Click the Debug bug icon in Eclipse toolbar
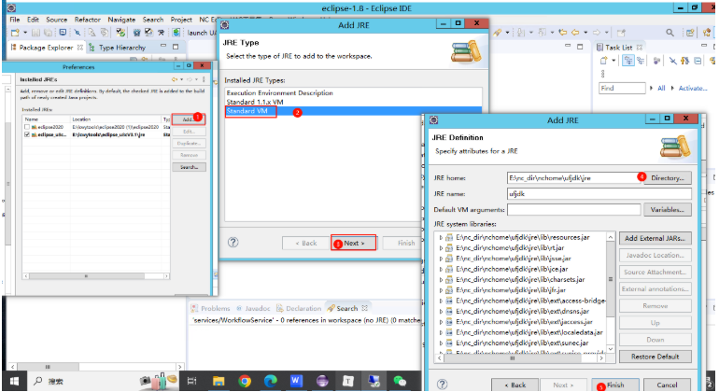This screenshot has height=392, width=719. click(x=136, y=33)
